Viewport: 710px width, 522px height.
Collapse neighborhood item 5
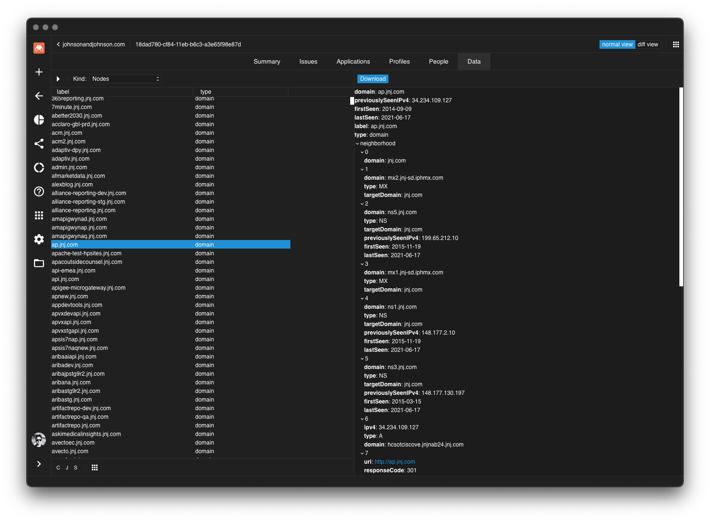click(x=362, y=359)
